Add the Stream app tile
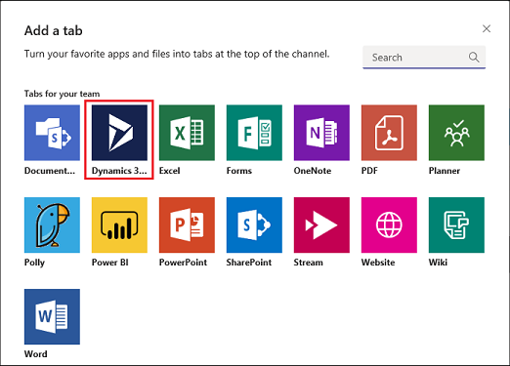This screenshot has height=366, width=510. (x=321, y=224)
